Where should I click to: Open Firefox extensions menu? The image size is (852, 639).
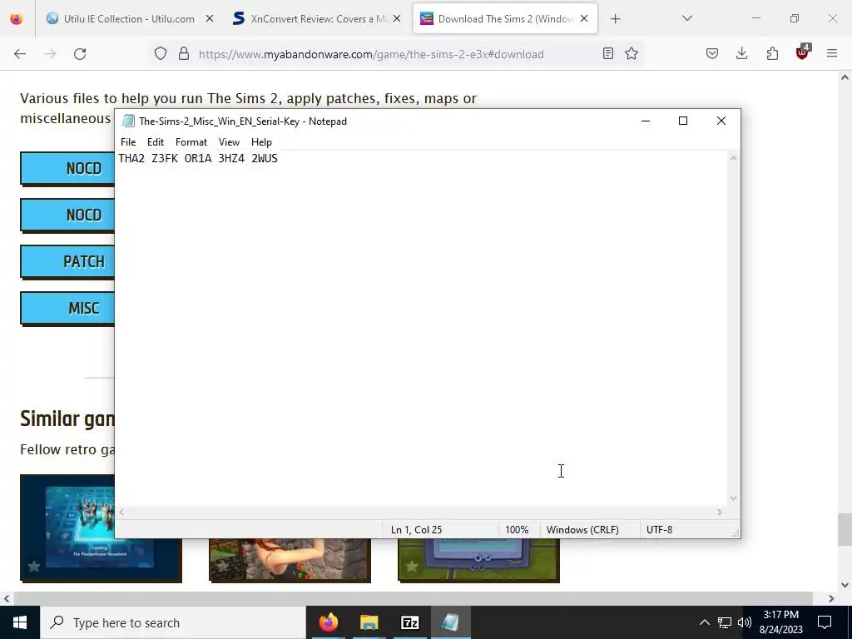point(772,53)
